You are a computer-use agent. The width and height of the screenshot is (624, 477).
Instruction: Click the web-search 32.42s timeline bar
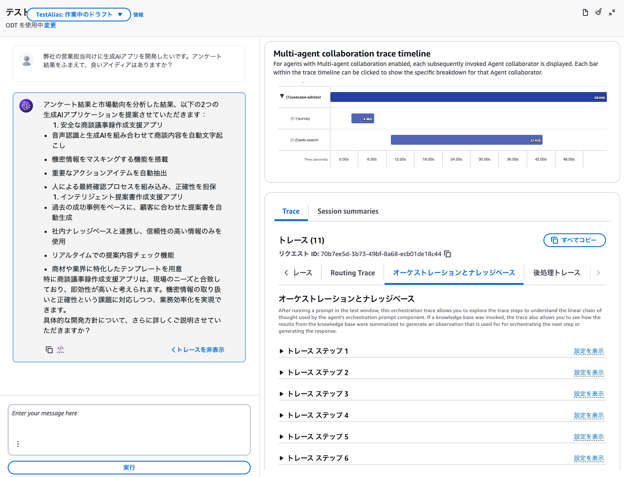coord(467,140)
